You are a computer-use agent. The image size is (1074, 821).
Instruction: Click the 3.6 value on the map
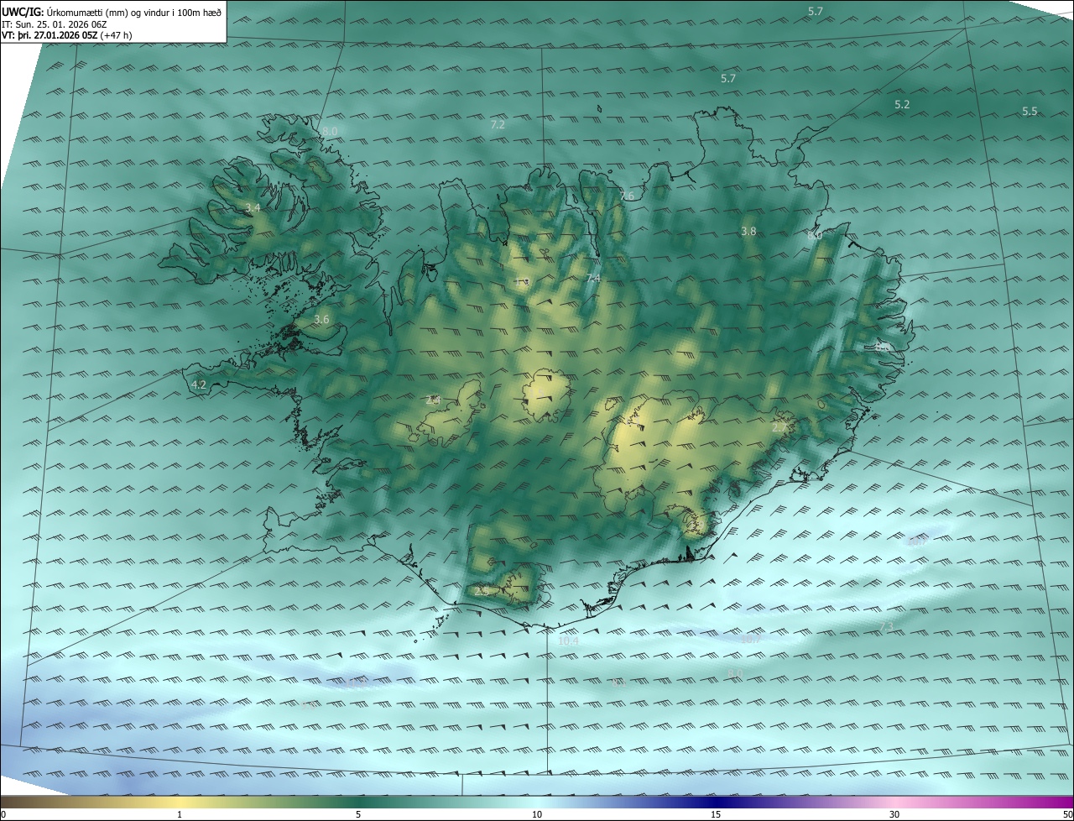point(321,319)
